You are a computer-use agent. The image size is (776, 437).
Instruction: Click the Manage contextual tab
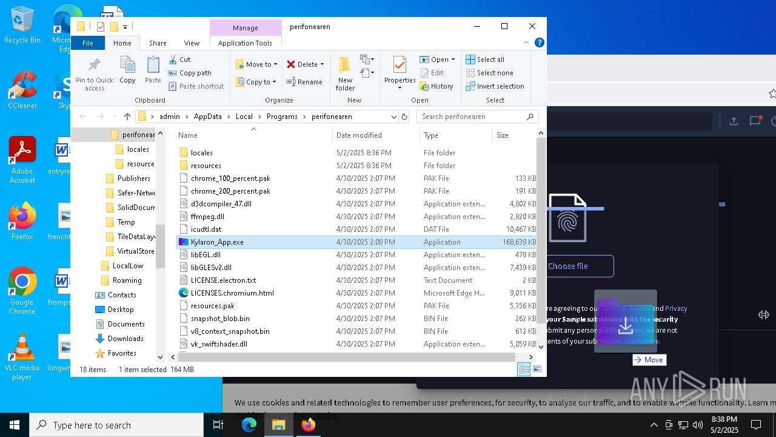[x=246, y=27]
